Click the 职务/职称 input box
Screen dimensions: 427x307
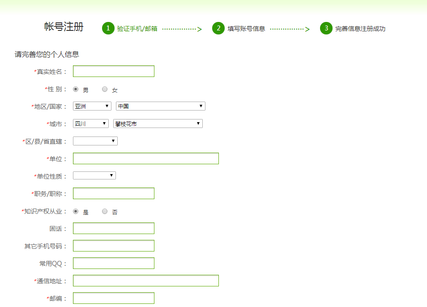(x=114, y=193)
